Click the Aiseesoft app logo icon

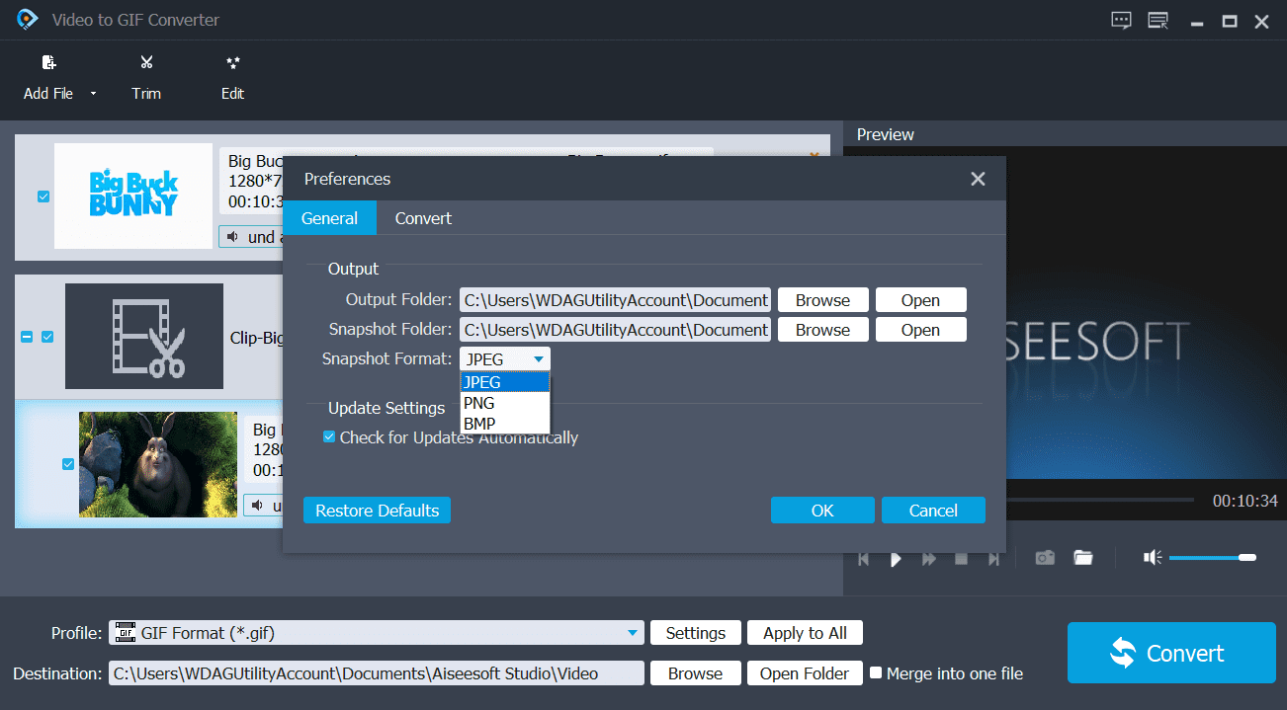coord(27,19)
